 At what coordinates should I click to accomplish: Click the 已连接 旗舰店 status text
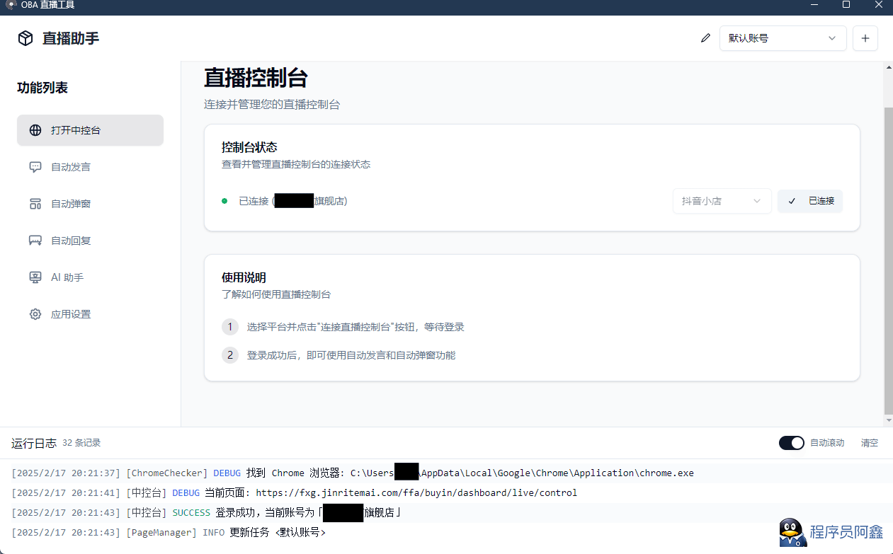(x=292, y=201)
